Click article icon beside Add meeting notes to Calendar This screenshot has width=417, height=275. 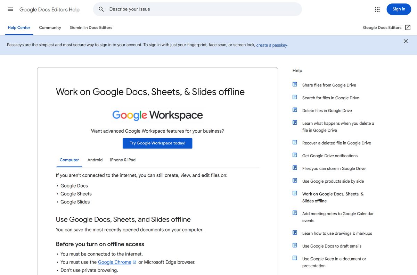(x=295, y=213)
